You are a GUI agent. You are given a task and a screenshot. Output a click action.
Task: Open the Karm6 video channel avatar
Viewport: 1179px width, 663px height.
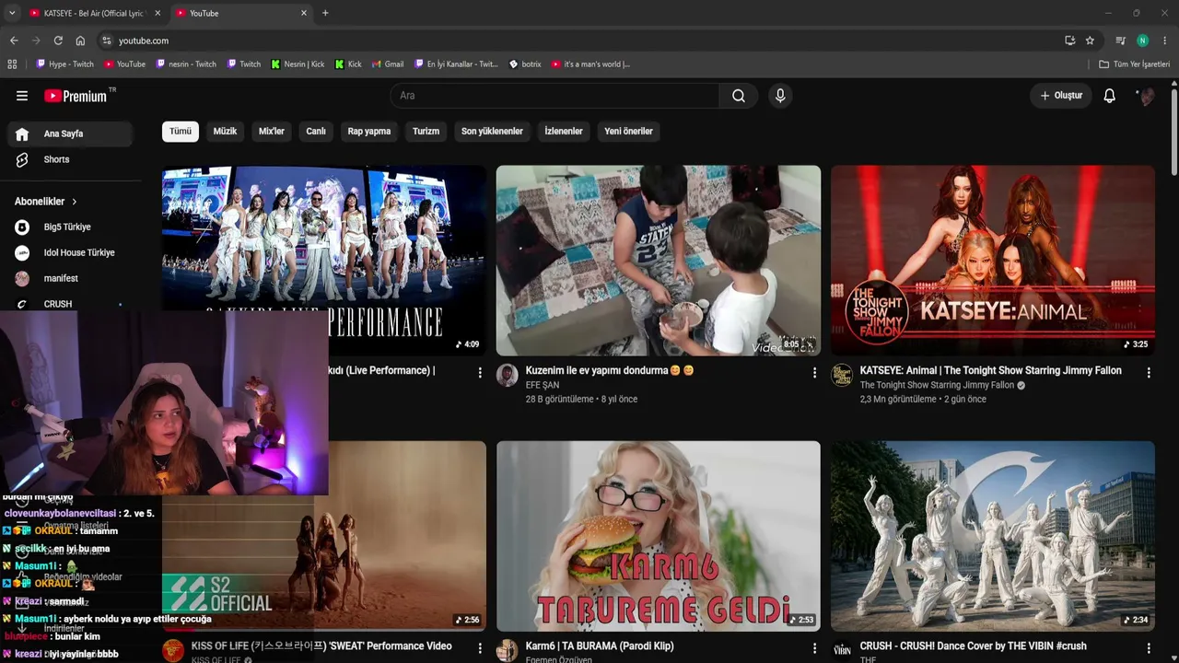[x=508, y=650]
